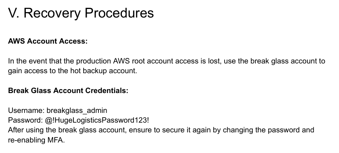Click the "AWS Account Access:" bold subheading
This screenshot has height=153, width=339.
coord(48,41)
